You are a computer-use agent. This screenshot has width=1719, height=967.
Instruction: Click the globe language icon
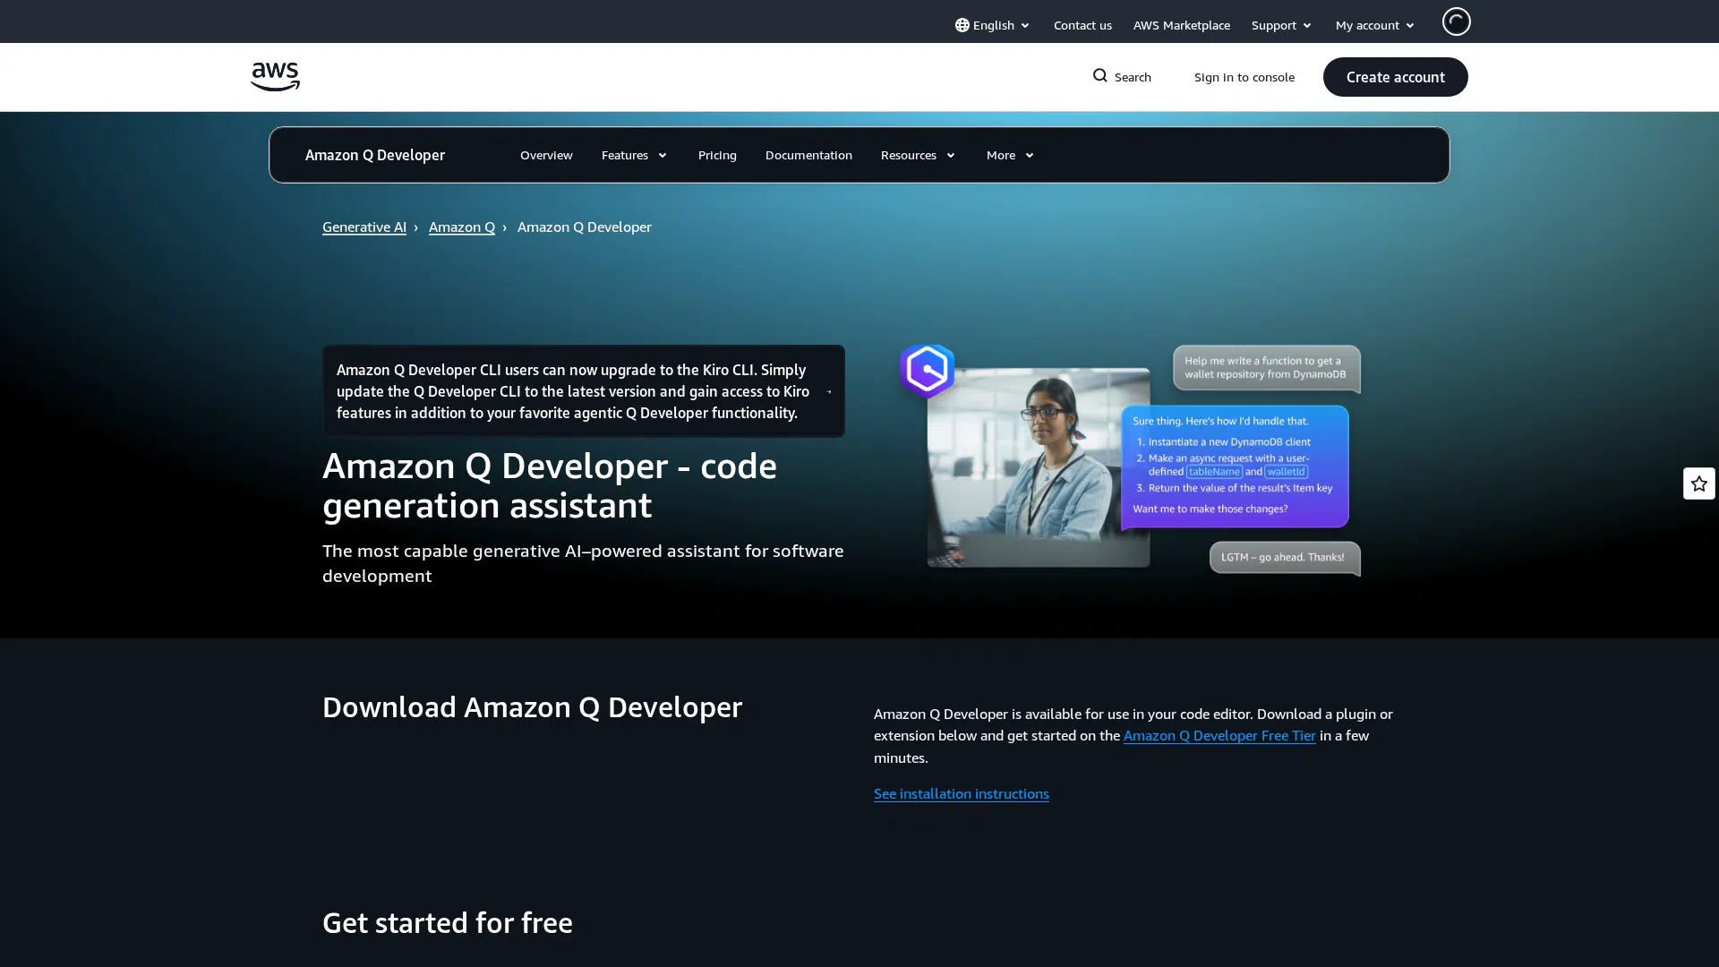(x=962, y=25)
